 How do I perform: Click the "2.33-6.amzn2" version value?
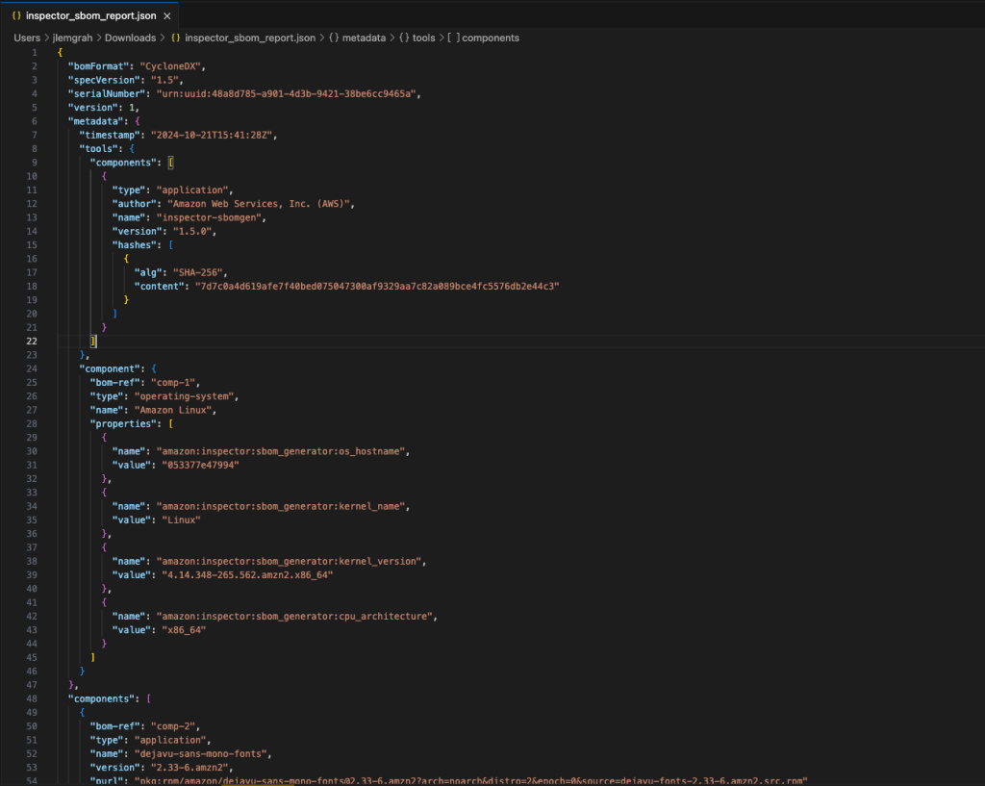tap(189, 768)
